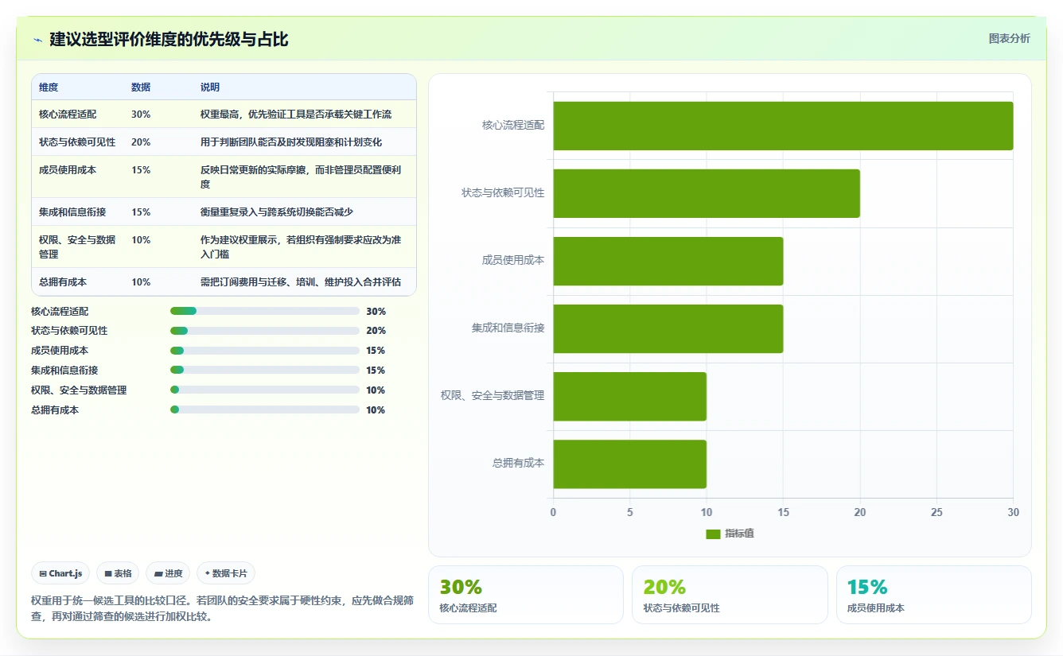1063x656 pixels.
Task: Click the 30% value beside the progress bars
Action: pyautogui.click(x=376, y=312)
